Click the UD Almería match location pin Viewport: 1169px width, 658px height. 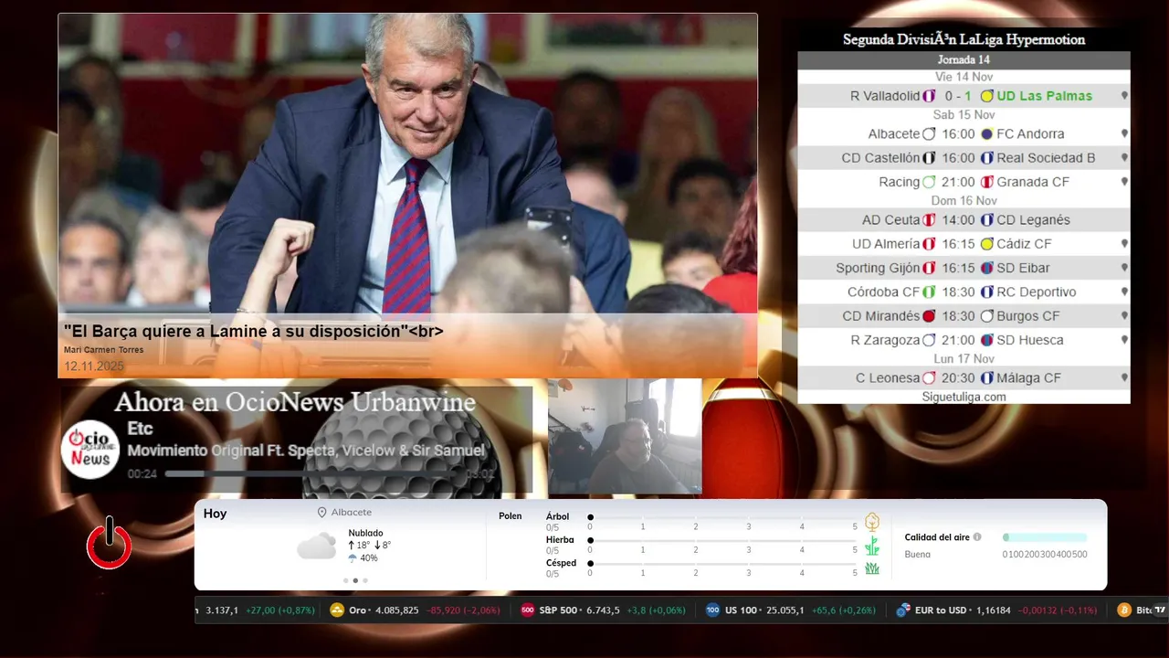click(x=1124, y=244)
